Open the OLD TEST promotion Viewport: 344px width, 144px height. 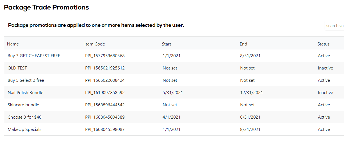coord(17,68)
